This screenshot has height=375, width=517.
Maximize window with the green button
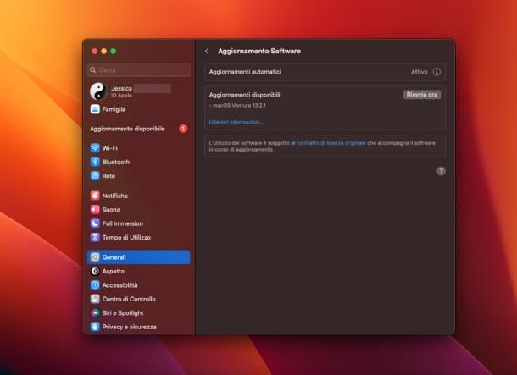click(113, 51)
